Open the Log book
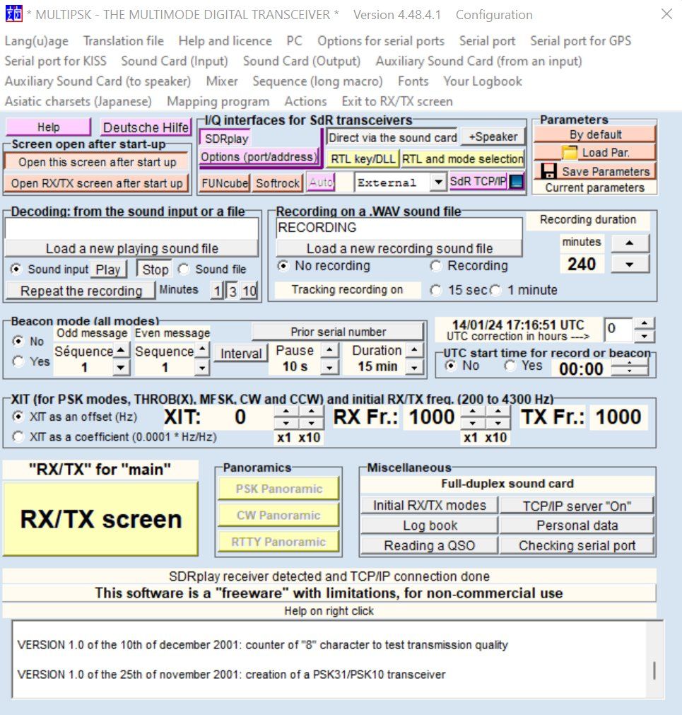 (x=430, y=525)
